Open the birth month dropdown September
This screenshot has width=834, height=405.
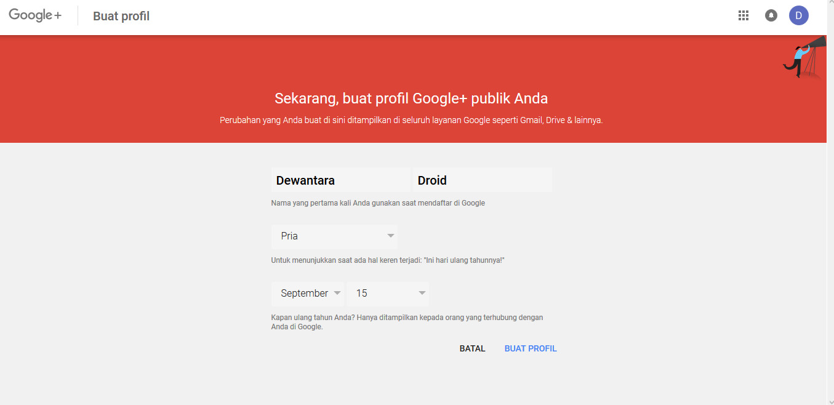307,294
